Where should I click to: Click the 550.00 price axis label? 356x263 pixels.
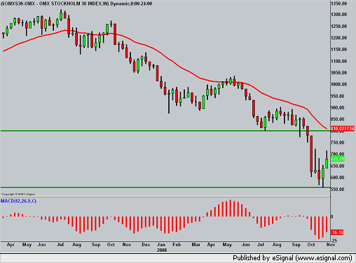click(338, 189)
